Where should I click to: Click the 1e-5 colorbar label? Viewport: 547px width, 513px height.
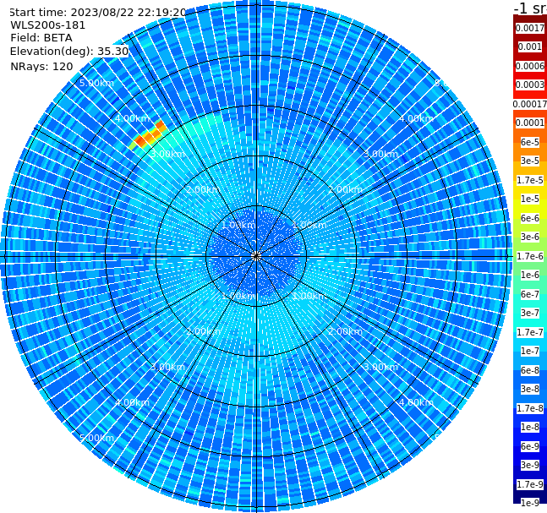point(530,199)
